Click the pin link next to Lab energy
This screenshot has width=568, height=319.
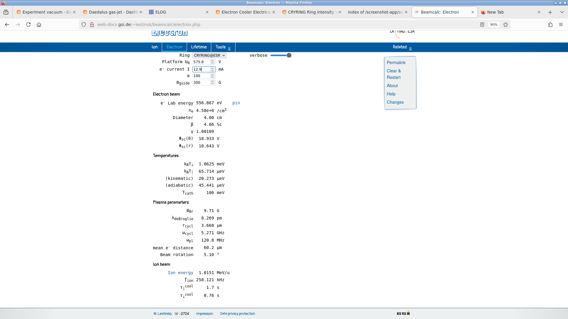tap(236, 103)
